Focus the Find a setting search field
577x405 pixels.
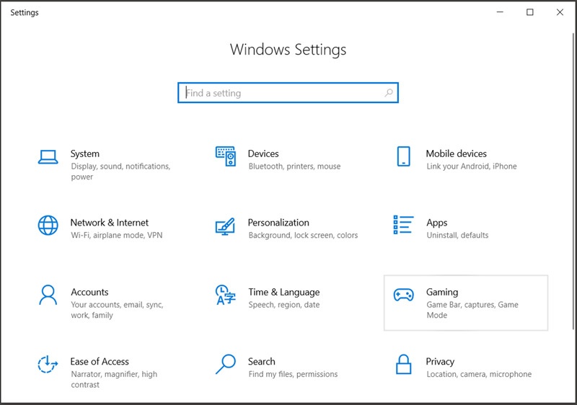(x=288, y=93)
